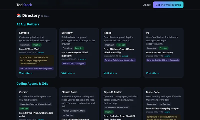Visit the v0 site

click(x=153, y=73)
